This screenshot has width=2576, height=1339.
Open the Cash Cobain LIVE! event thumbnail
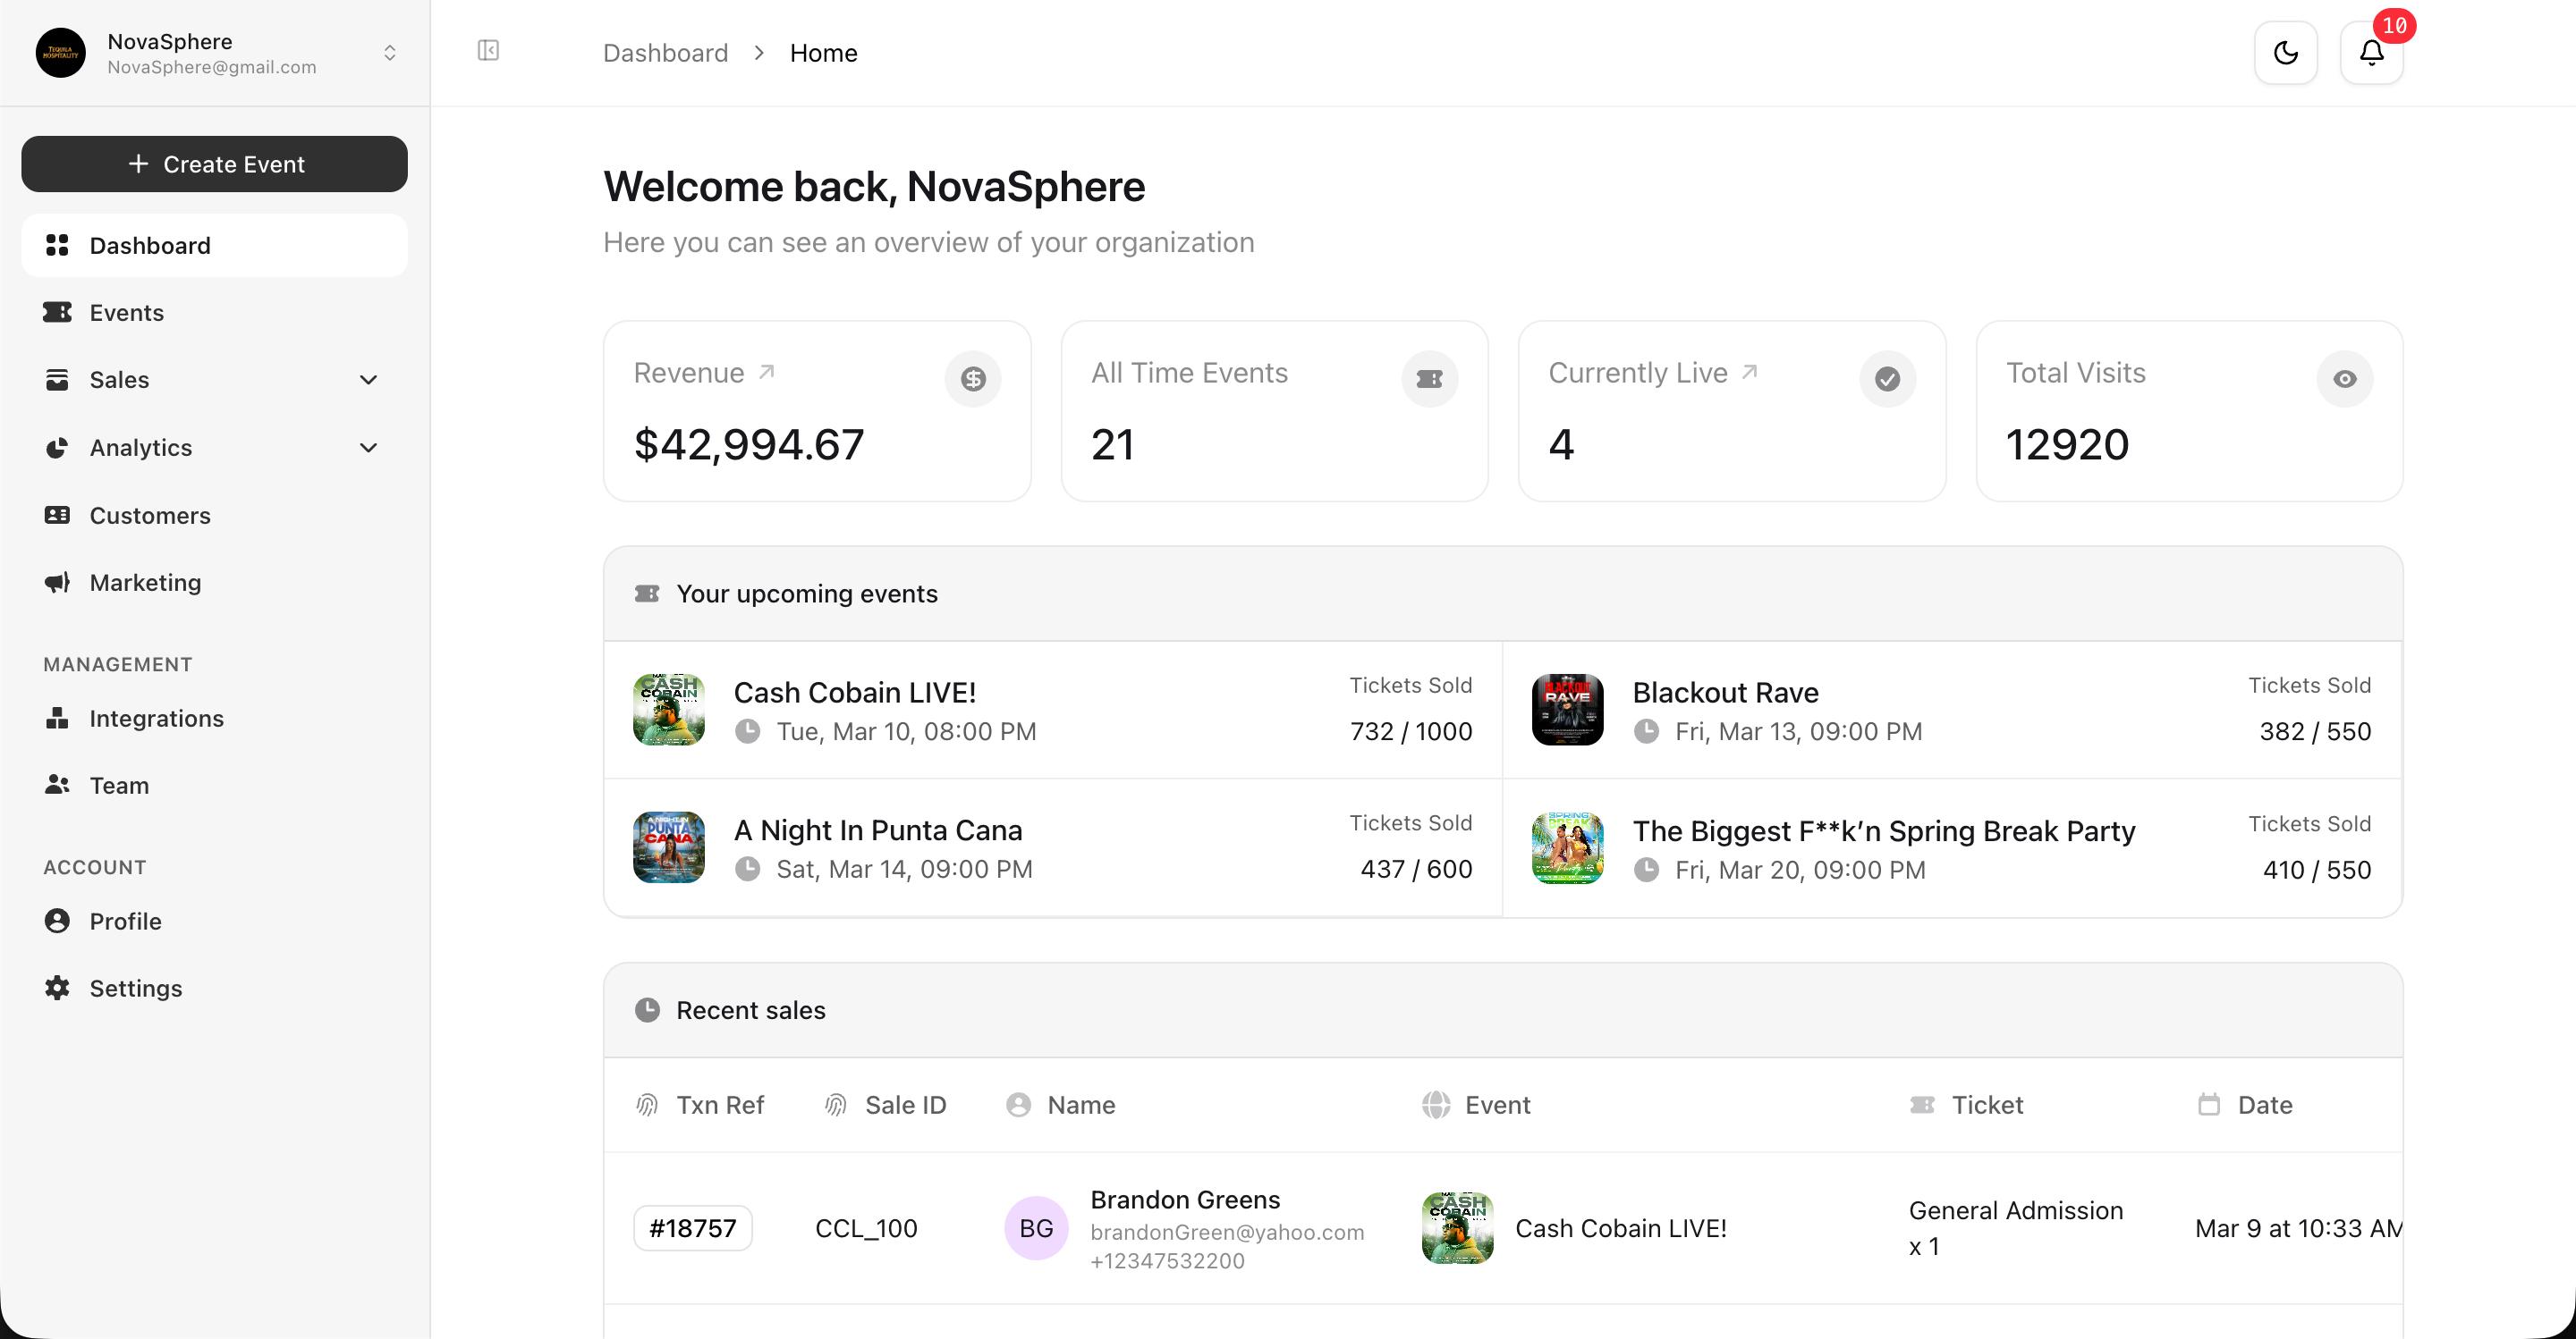pyautogui.click(x=667, y=710)
